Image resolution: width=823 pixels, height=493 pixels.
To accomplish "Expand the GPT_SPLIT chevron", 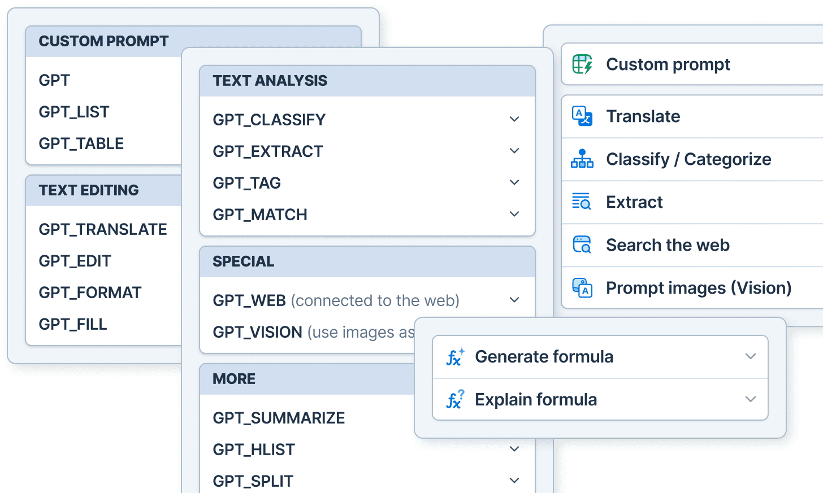I will 514,481.
